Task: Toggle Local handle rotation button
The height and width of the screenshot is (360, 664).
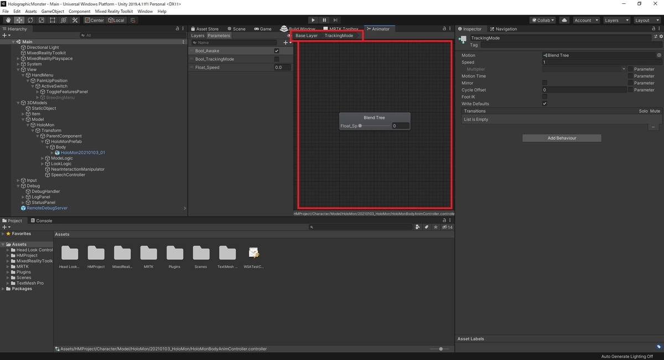Action: tap(117, 20)
